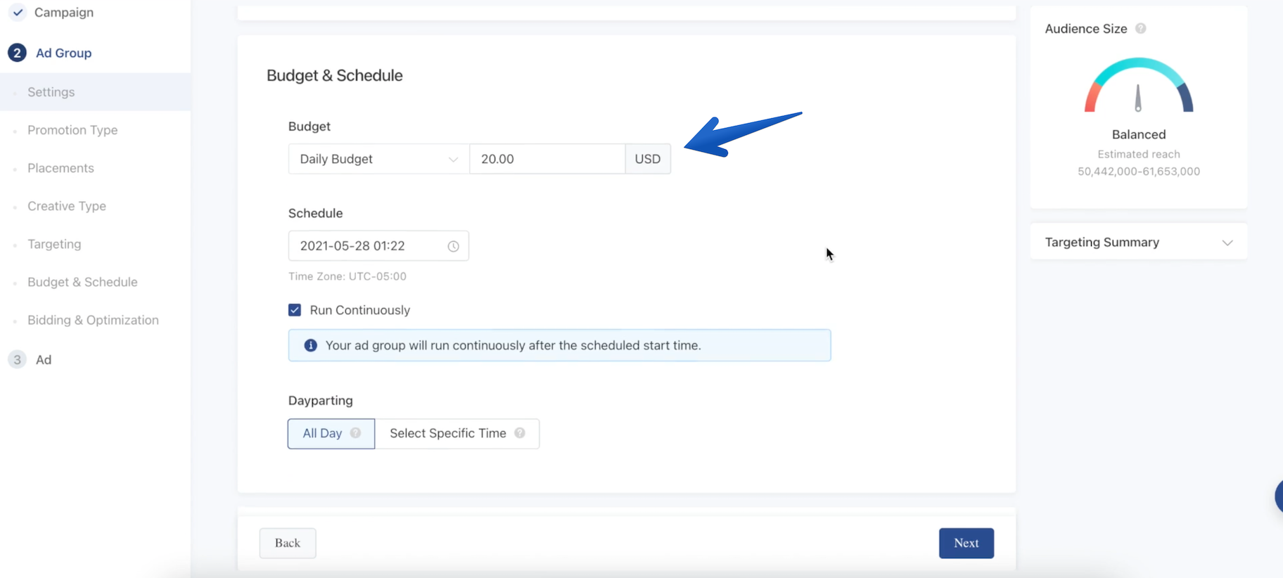
Task: Select the All Day dayparting option
Action: click(x=323, y=434)
